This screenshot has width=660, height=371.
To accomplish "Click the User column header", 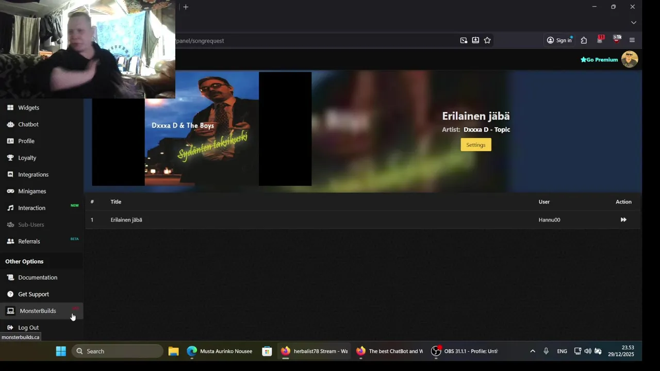I will (544, 202).
